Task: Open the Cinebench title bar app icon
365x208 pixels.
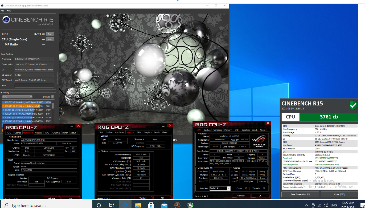Action: click(2, 5)
